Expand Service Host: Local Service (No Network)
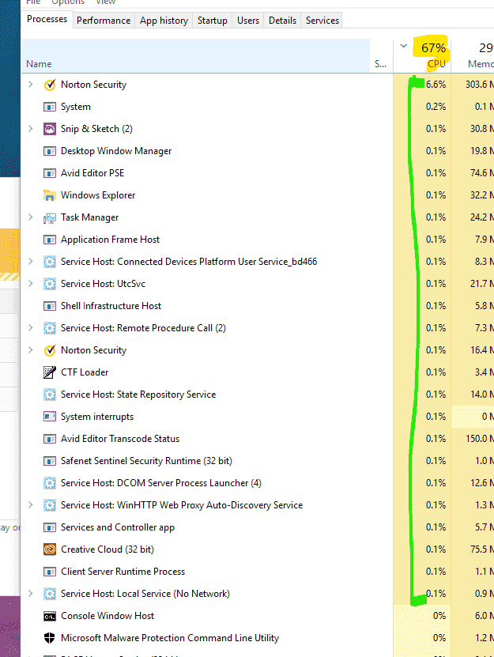Screen dimensions: 494x657 31,593
